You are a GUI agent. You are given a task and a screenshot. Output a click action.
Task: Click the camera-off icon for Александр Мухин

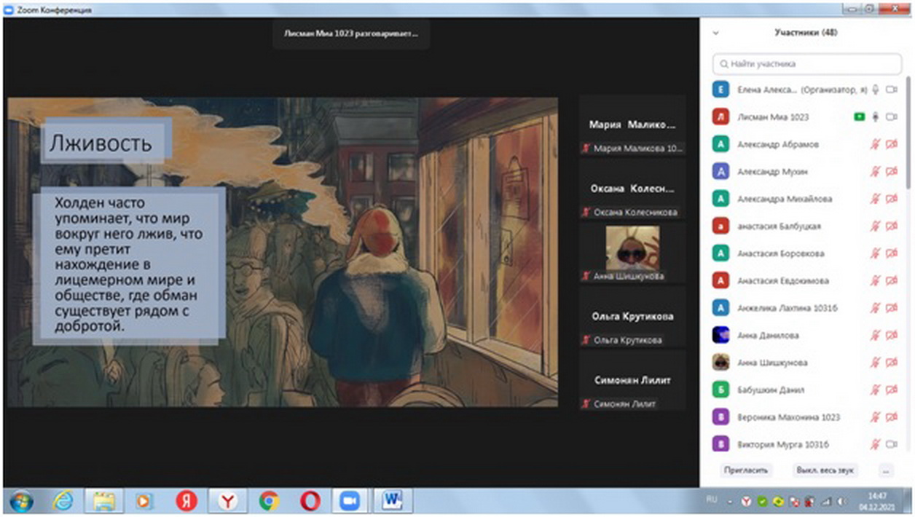point(890,171)
